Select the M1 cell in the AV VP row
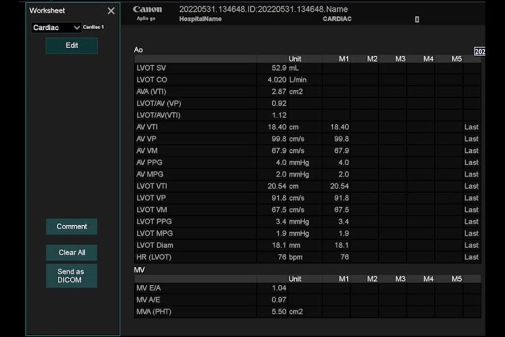Viewport: 505px width, 337px height. click(x=336, y=139)
